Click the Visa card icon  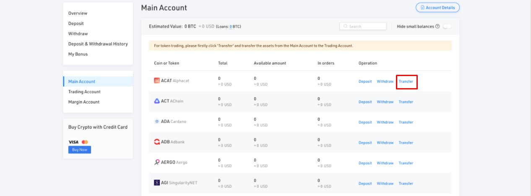73,142
